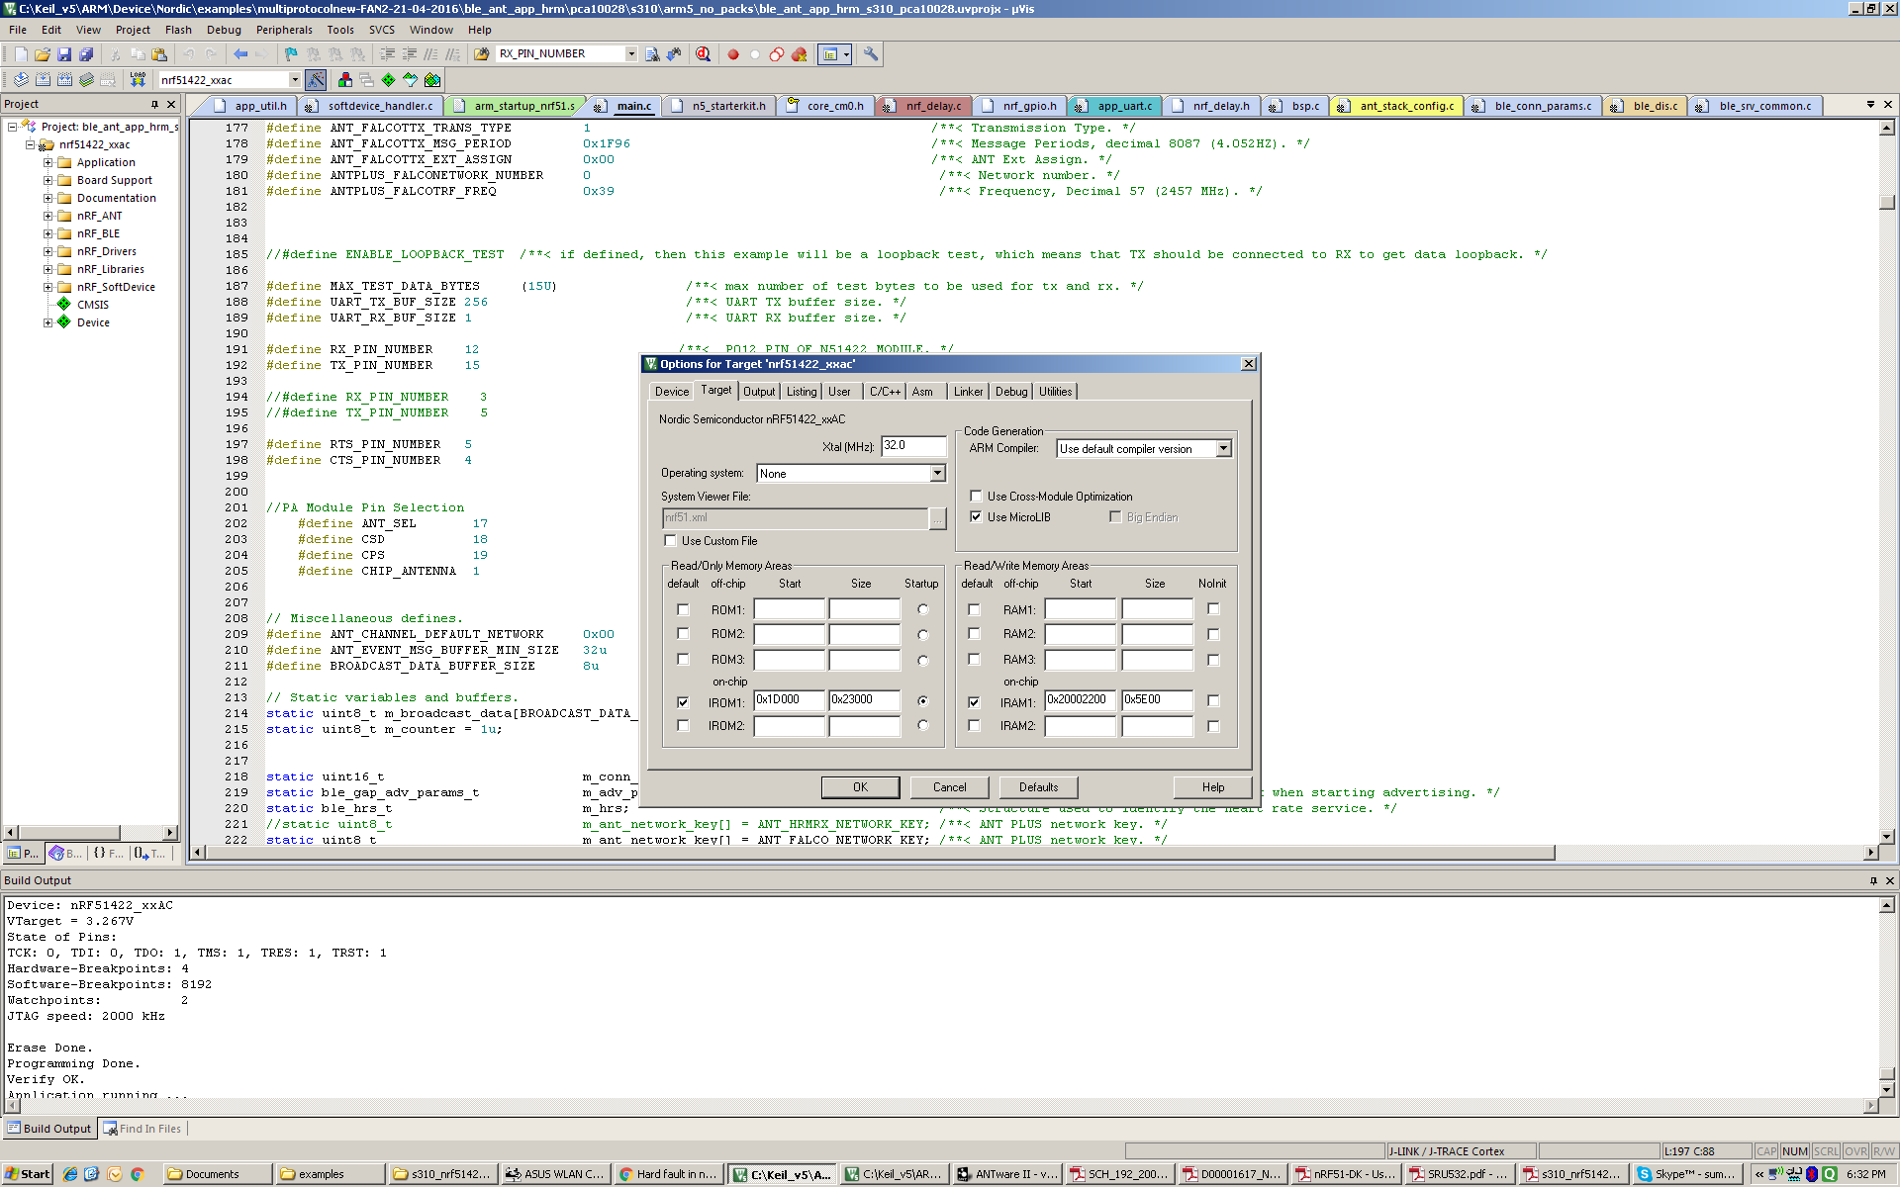Enable the Use Custom File checkbox
The height and width of the screenshot is (1187, 1900).
[671, 541]
